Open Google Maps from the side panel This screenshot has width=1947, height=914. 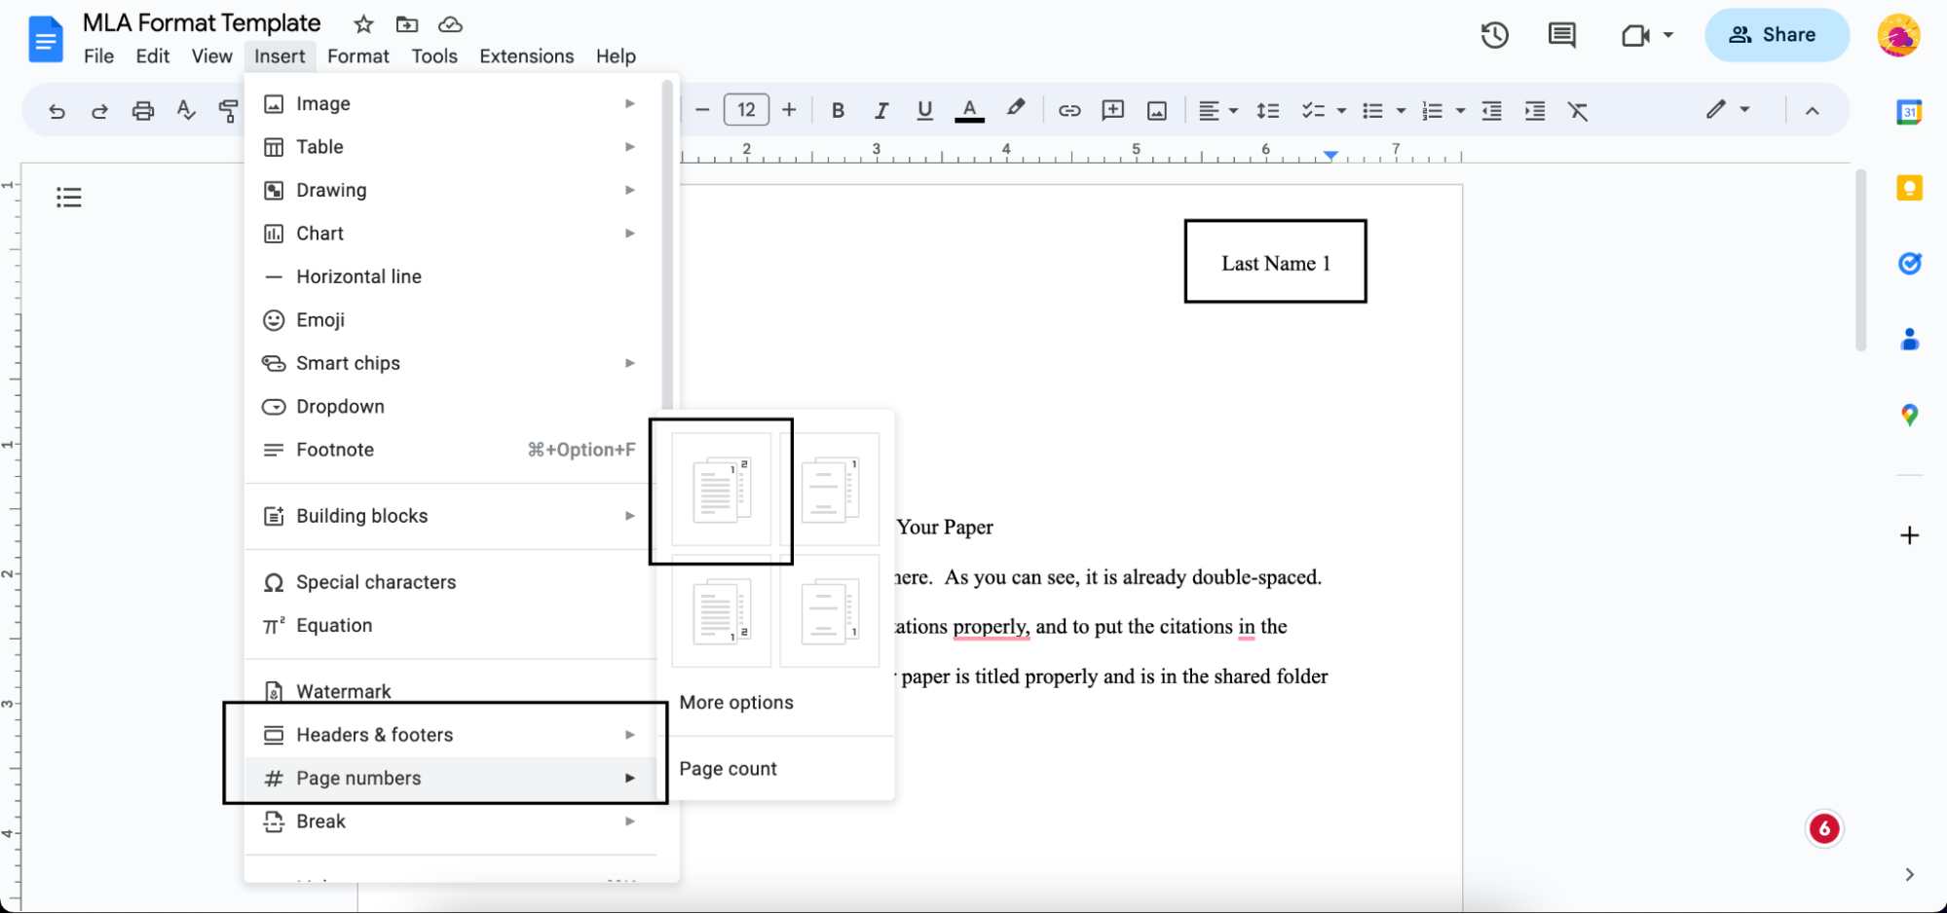click(x=1908, y=414)
